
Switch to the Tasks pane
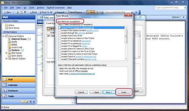pyautogui.click(x=18, y=96)
